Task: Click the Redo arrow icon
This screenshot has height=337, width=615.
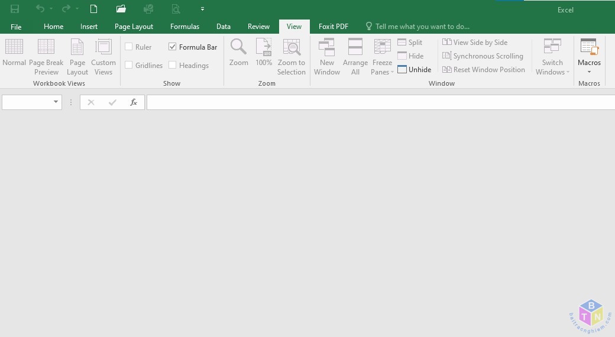Action: point(66,8)
